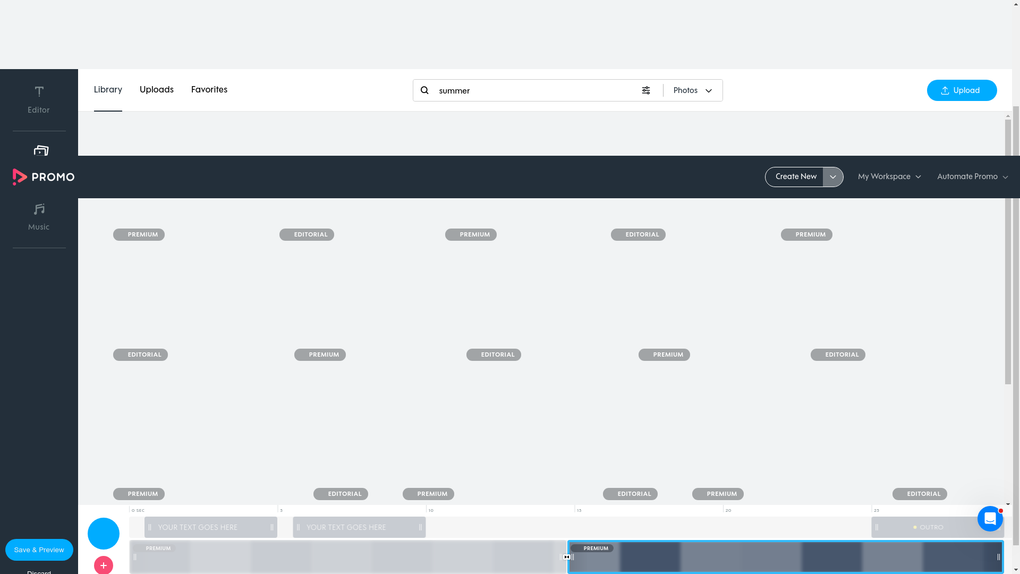The image size is (1020, 574).
Task: Click left trim handle of first video clip
Action: 135,557
